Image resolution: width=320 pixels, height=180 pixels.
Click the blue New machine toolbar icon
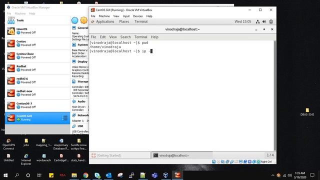74,20
